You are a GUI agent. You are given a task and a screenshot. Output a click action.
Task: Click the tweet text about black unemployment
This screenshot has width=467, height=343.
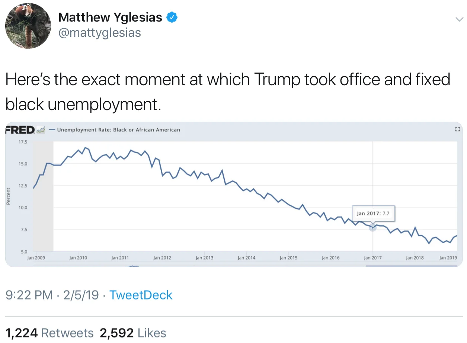coord(227,92)
